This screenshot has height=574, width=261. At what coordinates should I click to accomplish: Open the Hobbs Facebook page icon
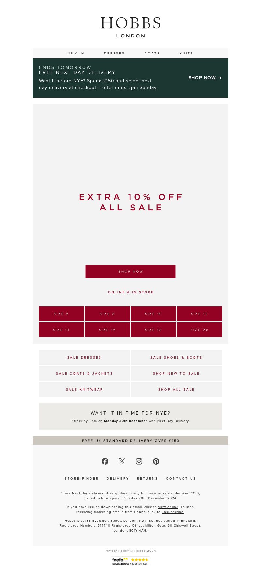[105, 461]
